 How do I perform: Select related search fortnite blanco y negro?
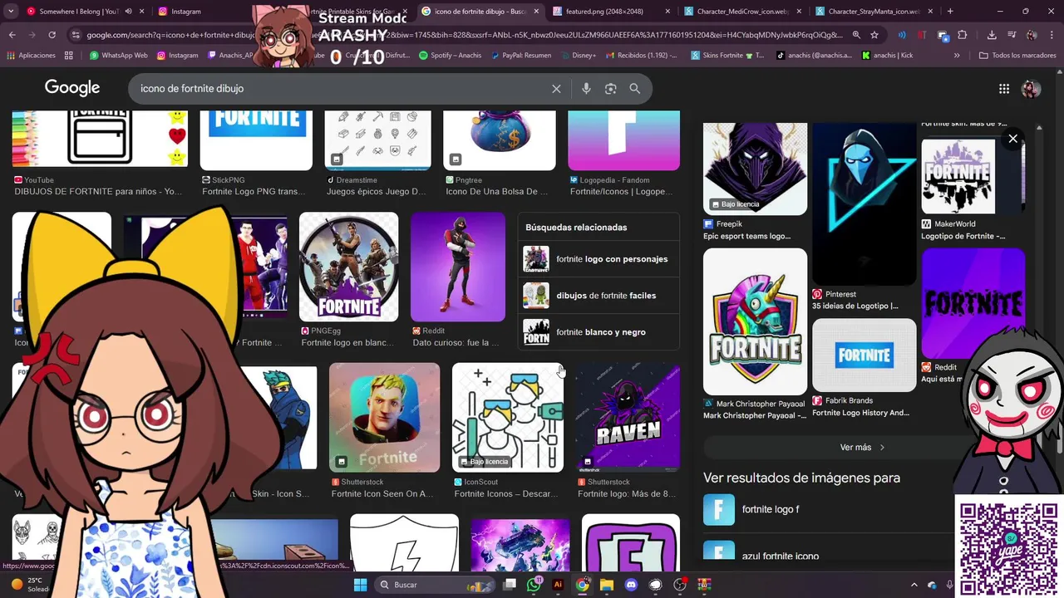pyautogui.click(x=598, y=332)
